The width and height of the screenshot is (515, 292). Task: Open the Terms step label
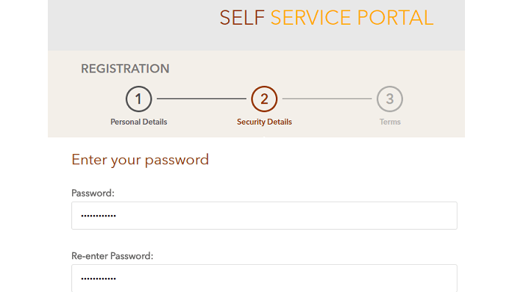(390, 122)
